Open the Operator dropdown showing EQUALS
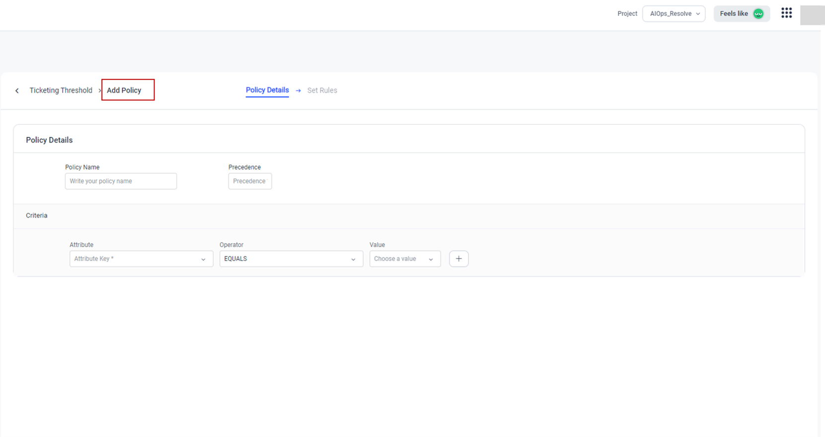This screenshot has width=825, height=437. [x=286, y=259]
